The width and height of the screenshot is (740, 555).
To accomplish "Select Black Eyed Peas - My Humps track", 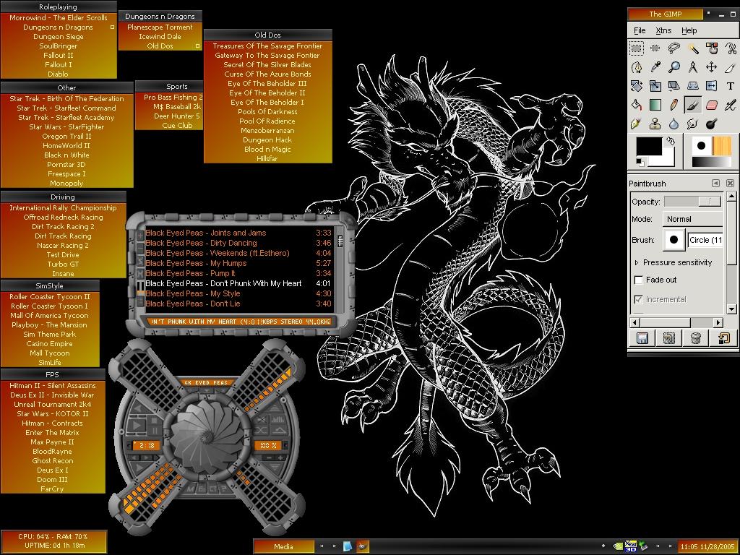I will coord(238,263).
